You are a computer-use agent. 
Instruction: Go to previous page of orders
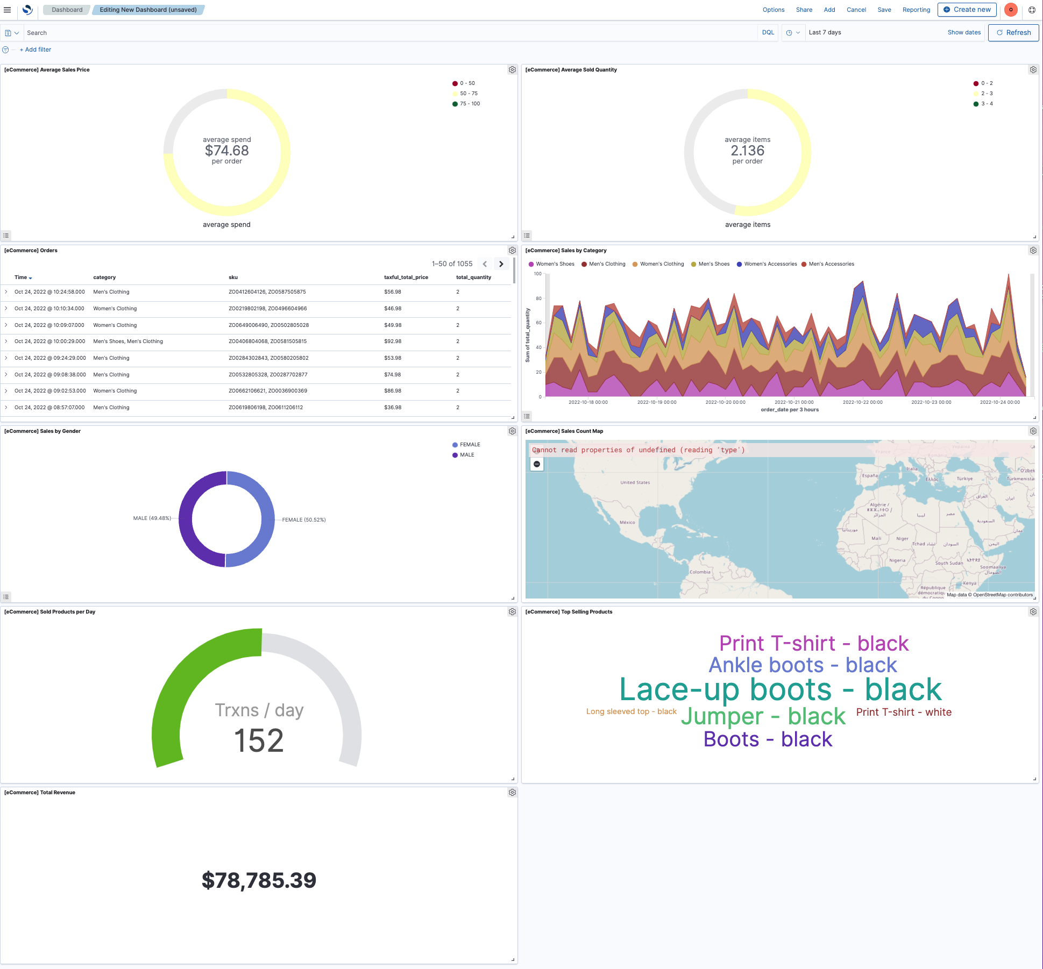(x=485, y=264)
